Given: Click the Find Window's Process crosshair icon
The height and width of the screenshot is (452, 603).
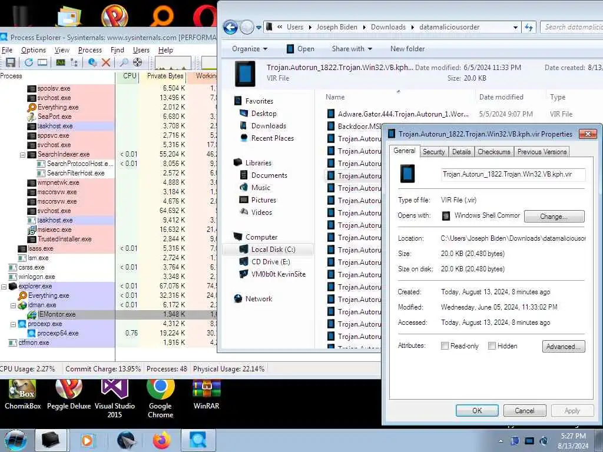Looking at the screenshot, I should (137, 62).
